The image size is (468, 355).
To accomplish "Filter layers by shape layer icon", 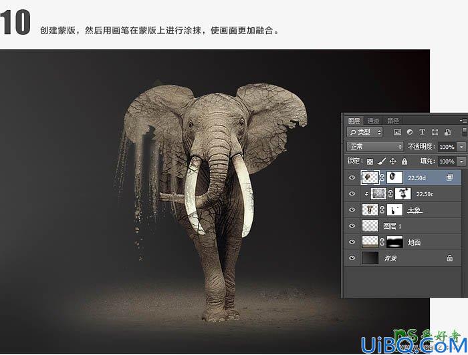I will pyautogui.click(x=435, y=132).
